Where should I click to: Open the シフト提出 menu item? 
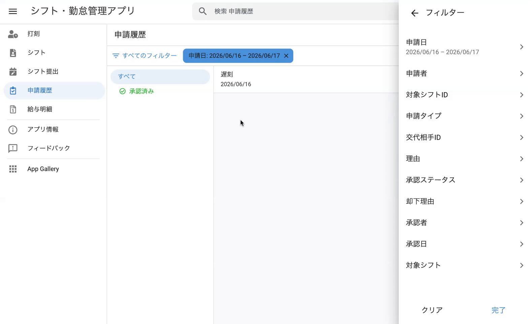pyautogui.click(x=54, y=72)
